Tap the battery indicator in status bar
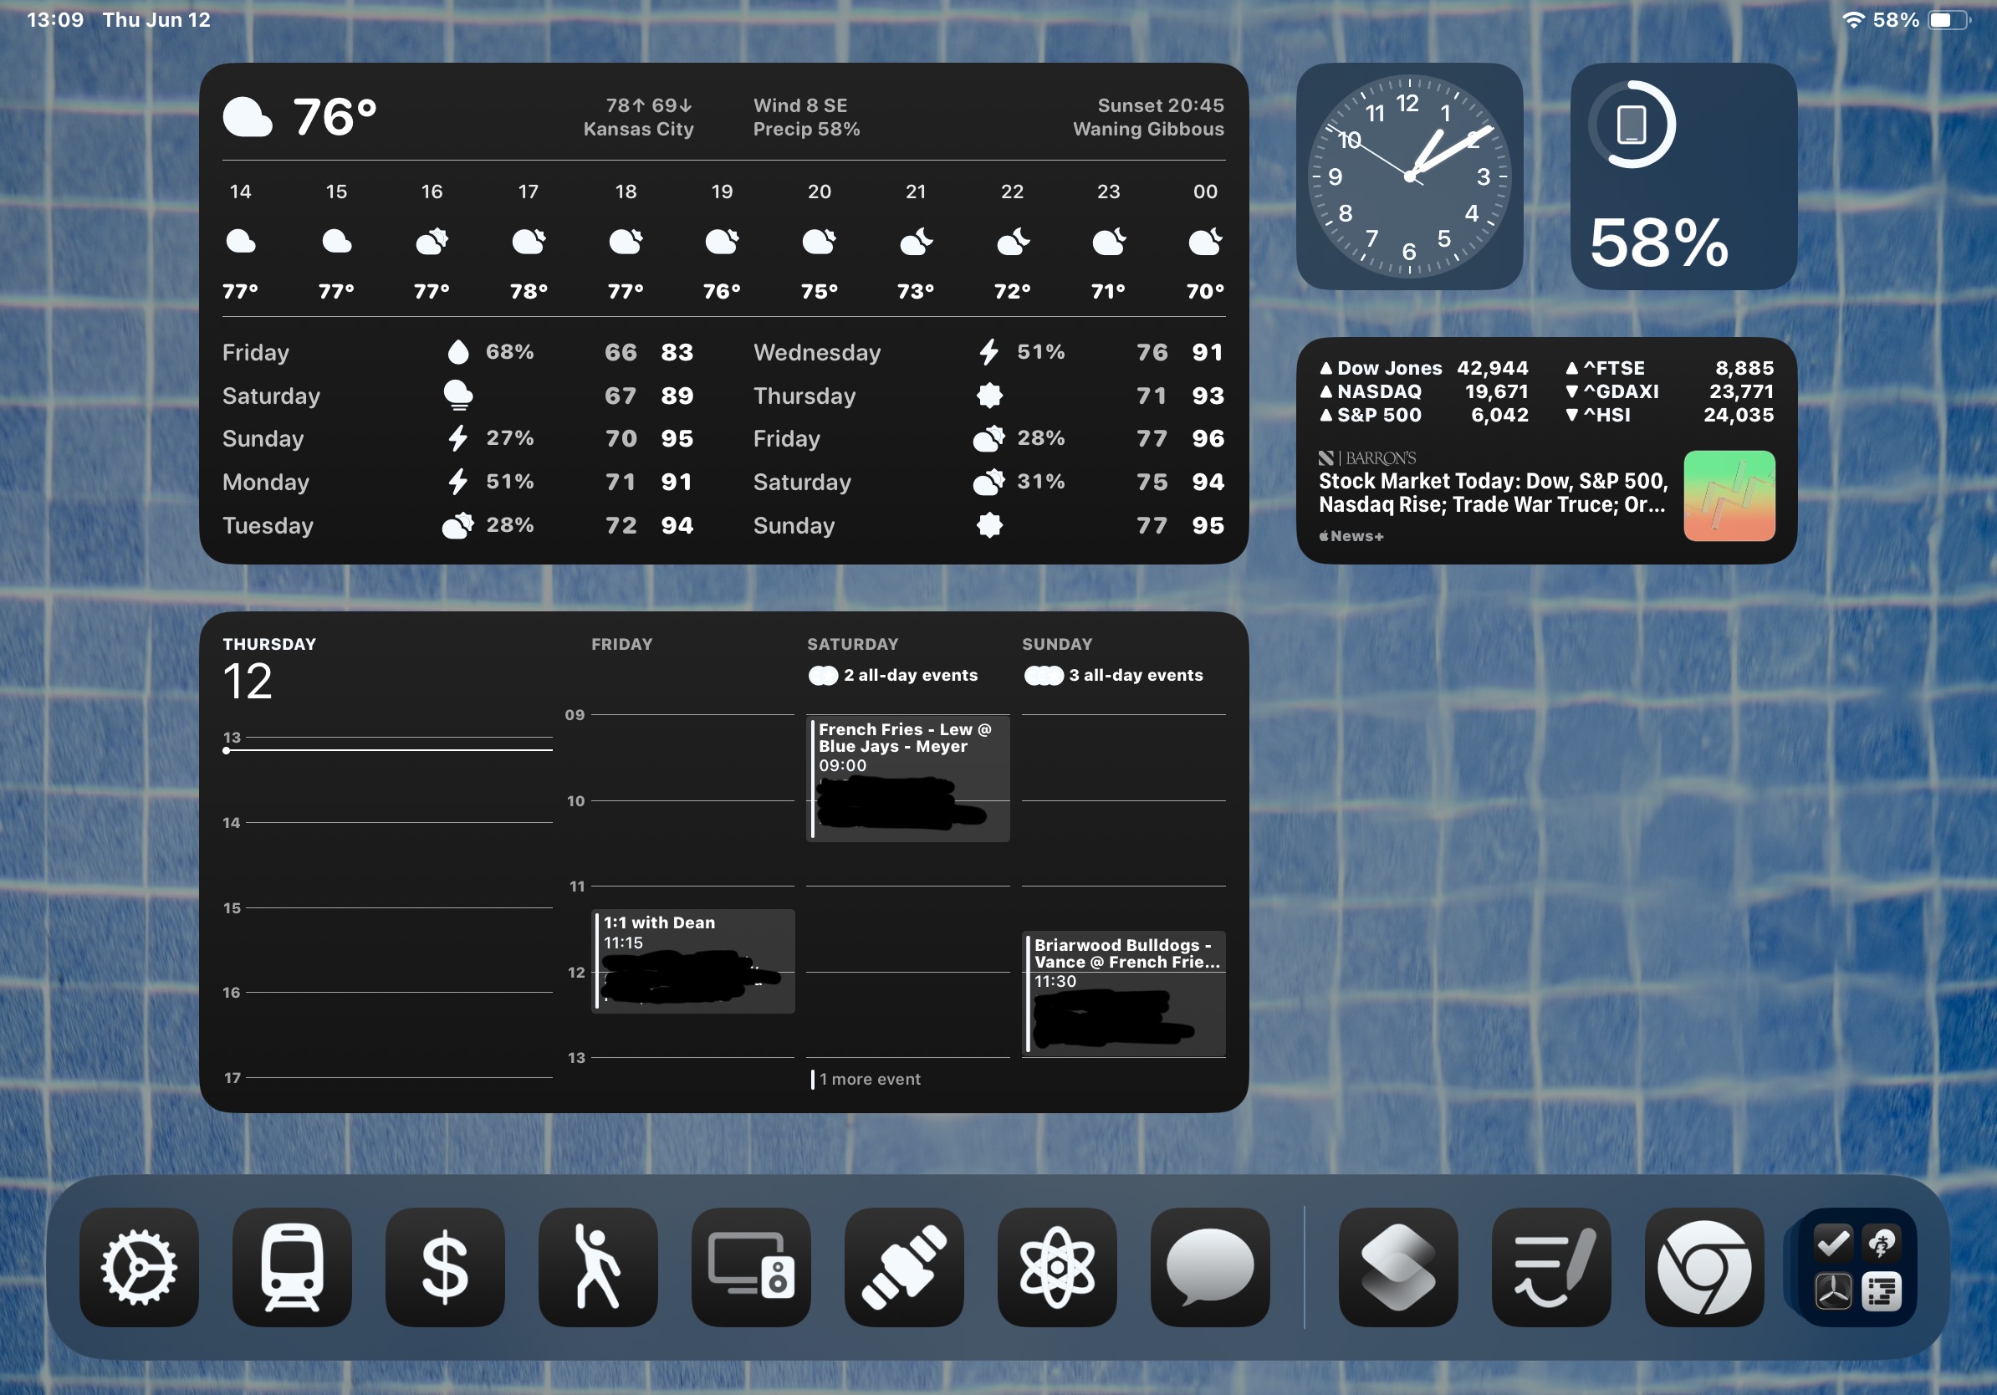Viewport: 1997px width, 1395px height. 1949,19
